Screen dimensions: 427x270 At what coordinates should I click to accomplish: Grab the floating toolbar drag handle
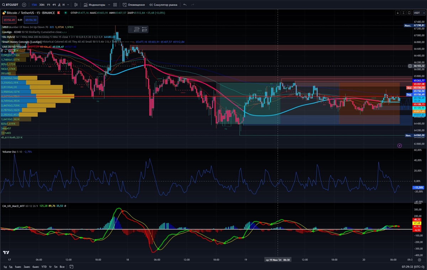(130, 29)
